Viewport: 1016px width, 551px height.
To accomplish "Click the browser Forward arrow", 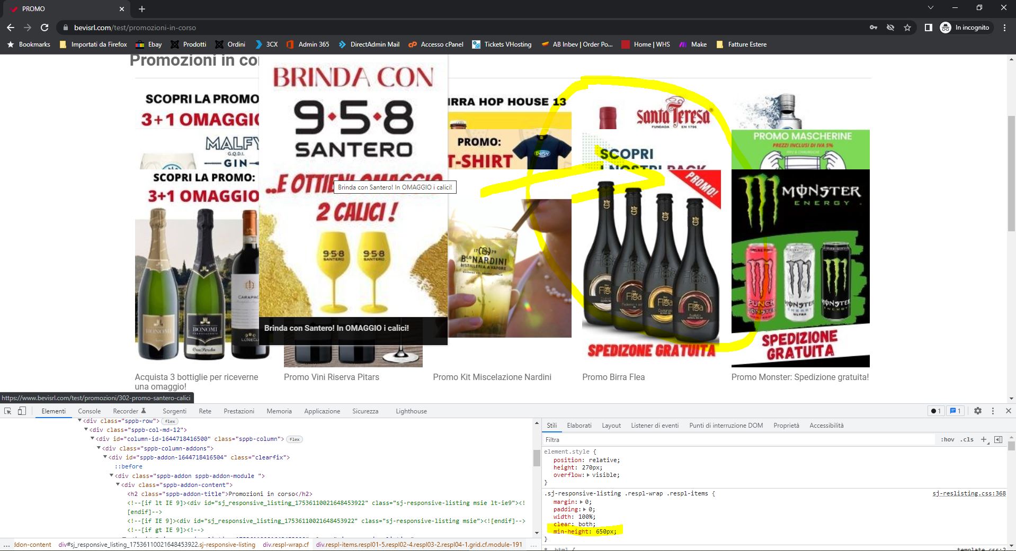I will (28, 28).
